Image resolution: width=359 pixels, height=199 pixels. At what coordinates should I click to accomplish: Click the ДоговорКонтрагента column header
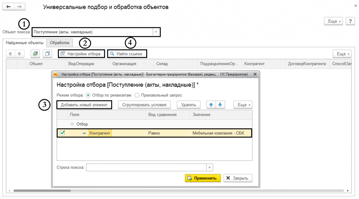(x=308, y=64)
